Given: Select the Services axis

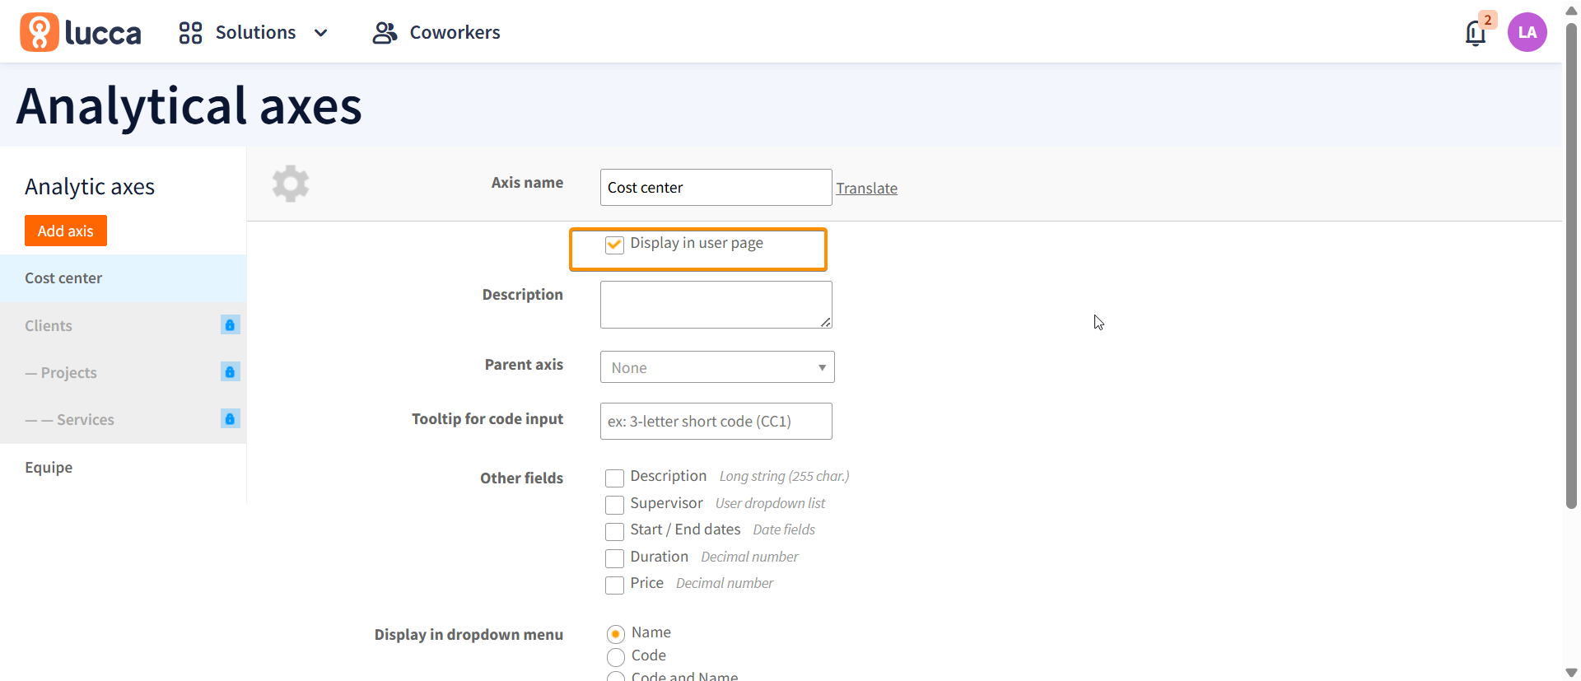Looking at the screenshot, I should (x=124, y=419).
